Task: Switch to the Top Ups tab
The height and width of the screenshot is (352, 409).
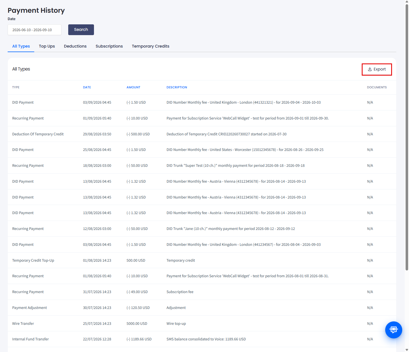Action: 47,46
